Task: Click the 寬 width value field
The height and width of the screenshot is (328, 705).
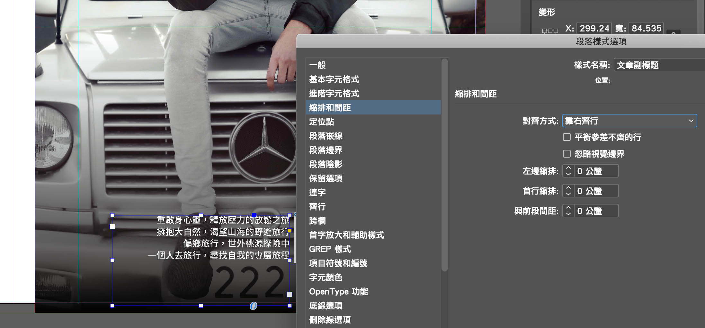Action: (646, 28)
